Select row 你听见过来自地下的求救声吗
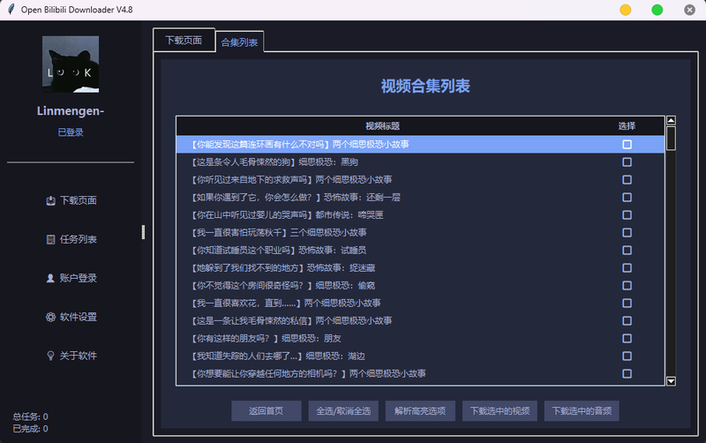Screen dimensions: 706x443 tap(420, 180)
